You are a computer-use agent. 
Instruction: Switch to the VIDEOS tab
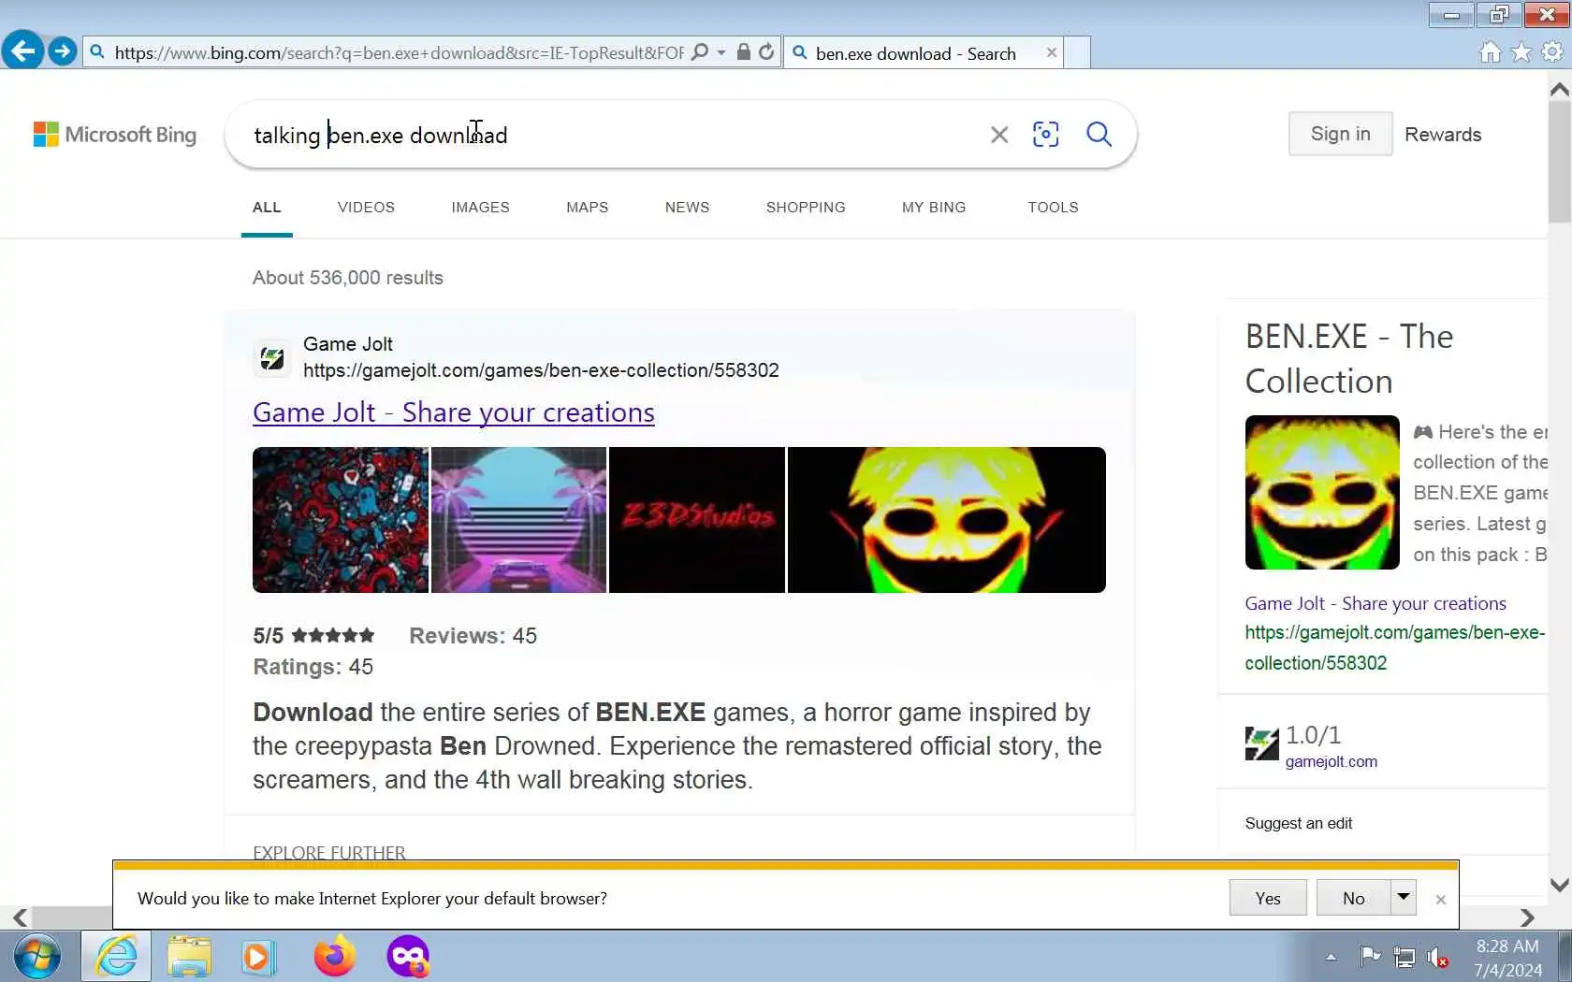(x=366, y=208)
